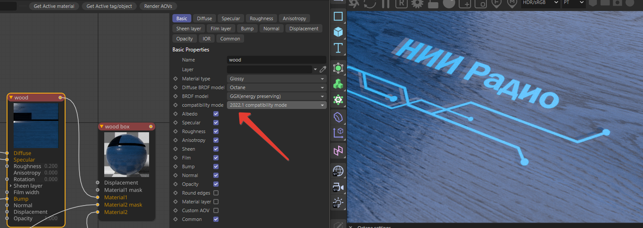The height and width of the screenshot is (228, 643).
Task: Toggle the Bump checkbox
Action: [216, 166]
